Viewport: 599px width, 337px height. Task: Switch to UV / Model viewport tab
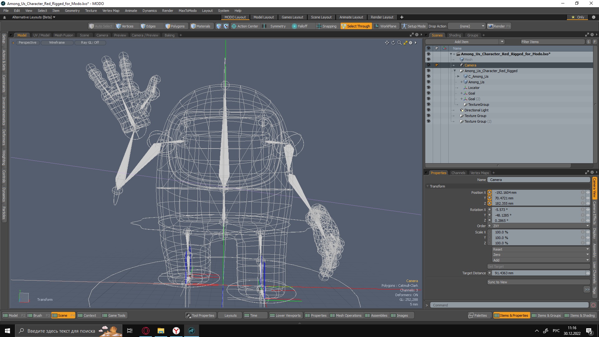41,35
